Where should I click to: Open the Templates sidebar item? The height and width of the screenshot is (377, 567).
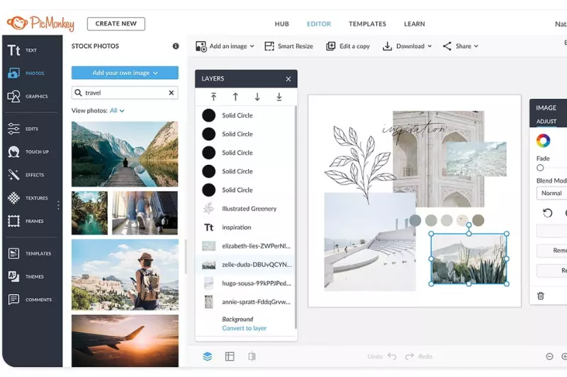29,254
